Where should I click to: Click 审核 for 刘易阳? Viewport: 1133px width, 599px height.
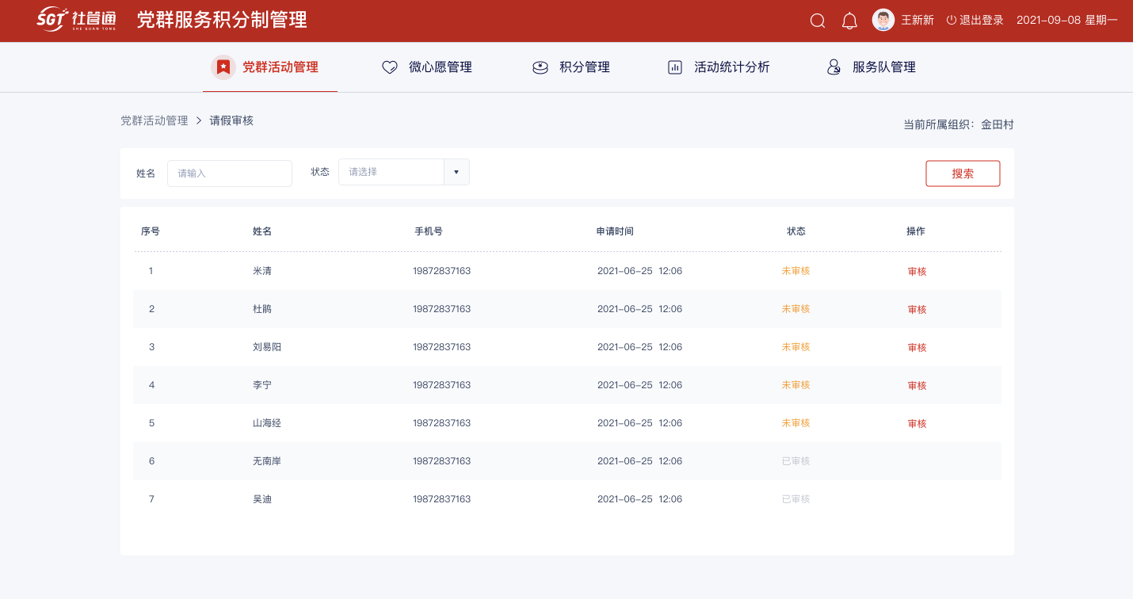917,347
